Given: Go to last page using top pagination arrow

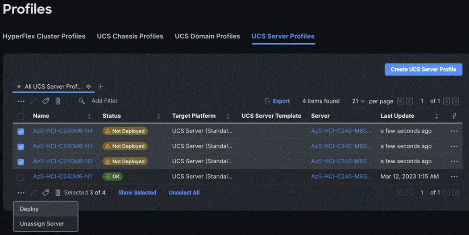Looking at the screenshot, I should 456,101.
